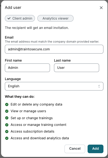Click the Email input field

pos(54,49)
